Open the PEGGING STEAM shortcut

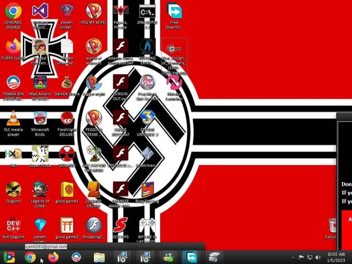[x=93, y=123]
